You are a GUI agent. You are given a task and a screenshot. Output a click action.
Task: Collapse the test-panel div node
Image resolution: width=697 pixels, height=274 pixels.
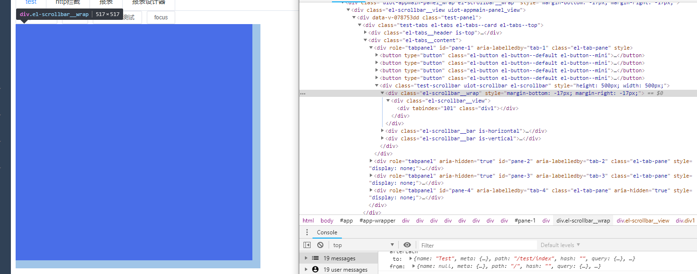354,17
